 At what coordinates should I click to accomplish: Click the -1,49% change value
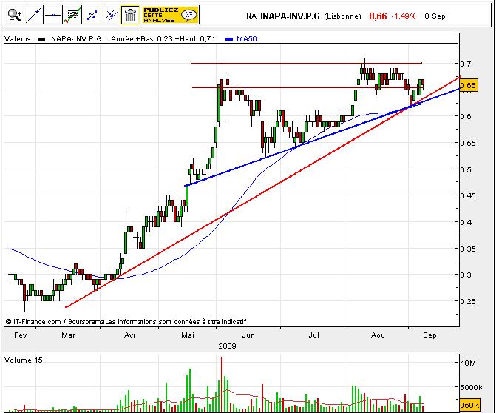[x=404, y=16]
